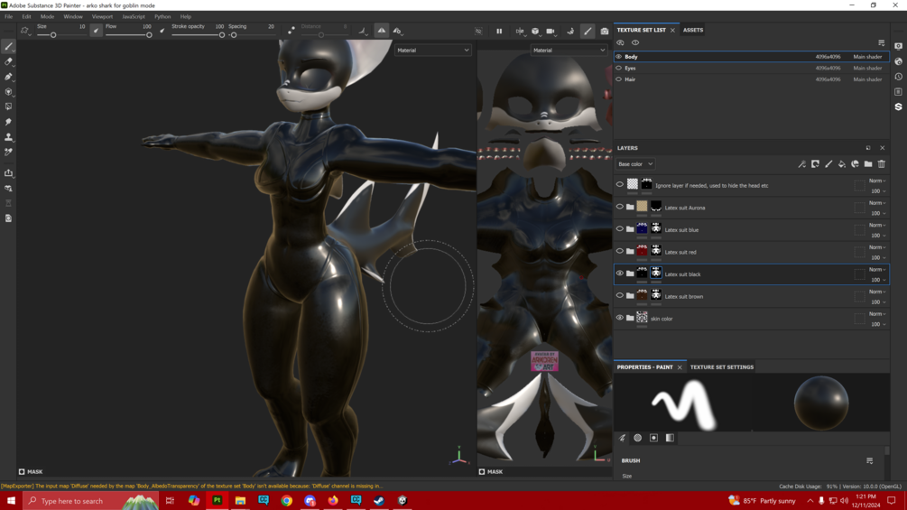
Task: Add an effect with magic wand icon
Action: [x=801, y=164]
